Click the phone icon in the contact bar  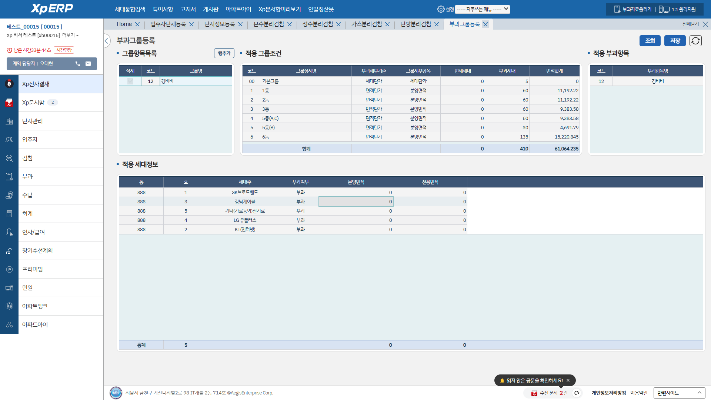78,64
